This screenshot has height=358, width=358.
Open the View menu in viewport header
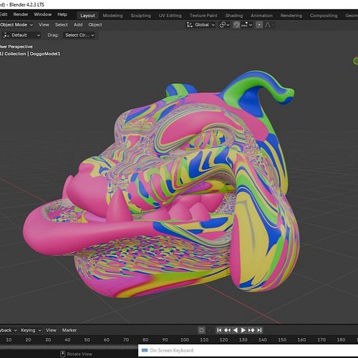[x=44, y=25]
